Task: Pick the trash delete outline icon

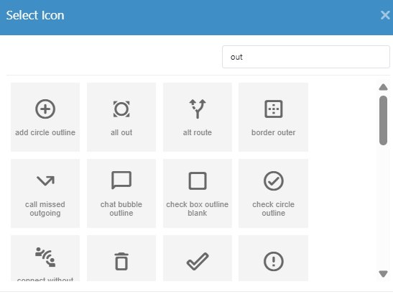Action: tap(121, 258)
